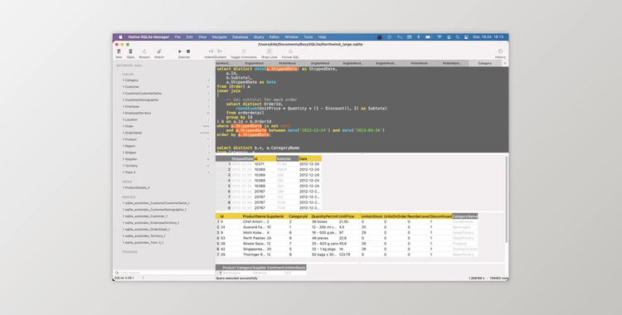Viewport: 622px width, 315px height.
Task: Click inside the SQL editor on 'from orderdetail'
Action: (245, 113)
